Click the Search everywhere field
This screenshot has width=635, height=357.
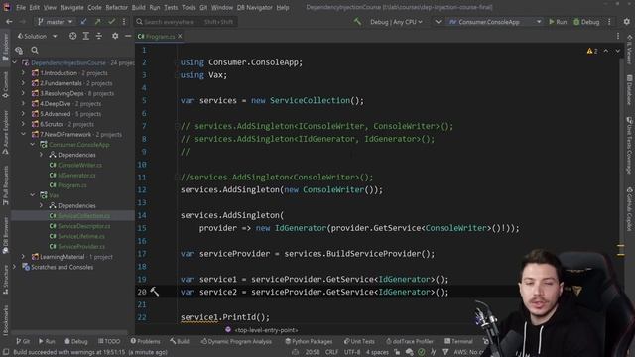coord(186,22)
